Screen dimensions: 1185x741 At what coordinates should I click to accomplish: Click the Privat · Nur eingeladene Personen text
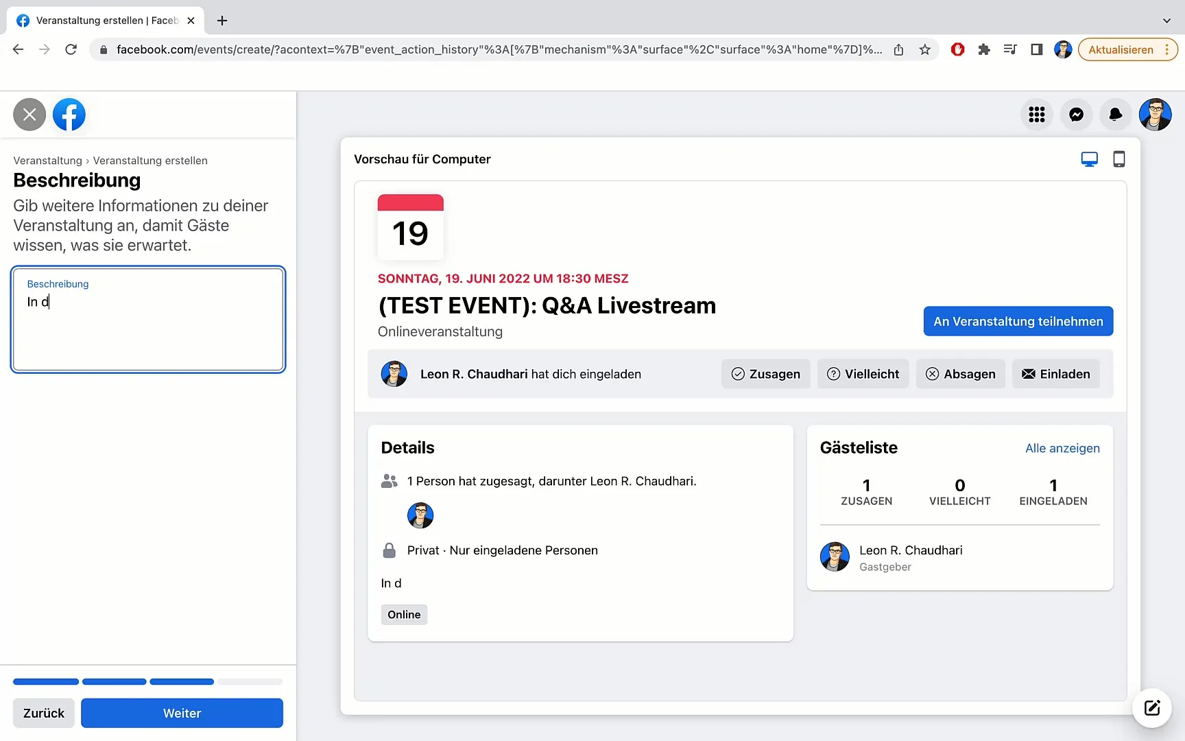pyautogui.click(x=503, y=550)
